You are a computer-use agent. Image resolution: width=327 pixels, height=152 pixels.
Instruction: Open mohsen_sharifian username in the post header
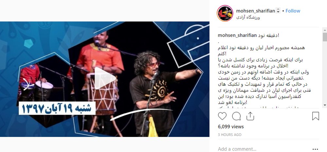(255, 11)
